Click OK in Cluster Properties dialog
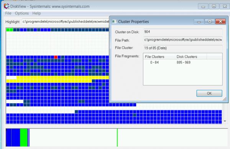This screenshot has height=149, width=230. point(209,93)
